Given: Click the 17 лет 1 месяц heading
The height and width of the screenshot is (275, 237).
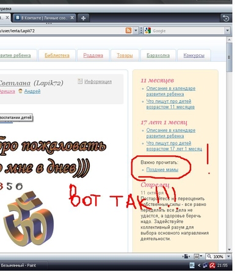Looking at the screenshot, I should [164, 122].
